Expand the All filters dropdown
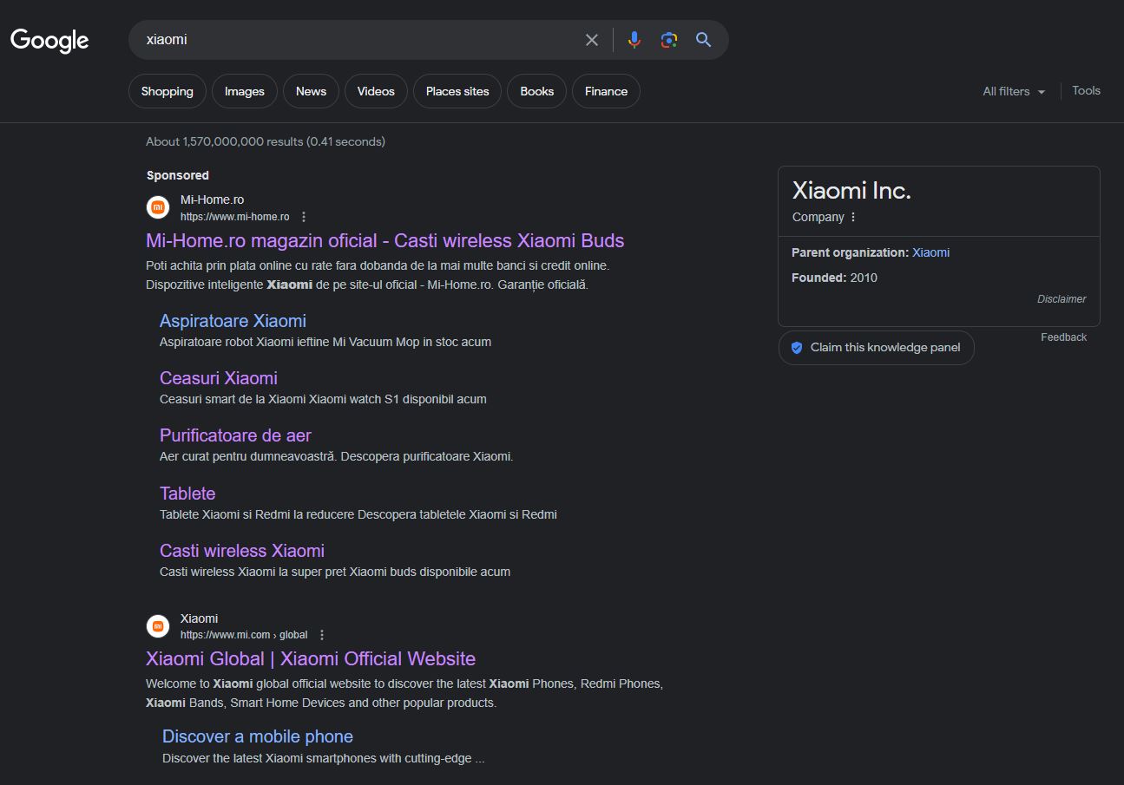1124x785 pixels. [1014, 91]
